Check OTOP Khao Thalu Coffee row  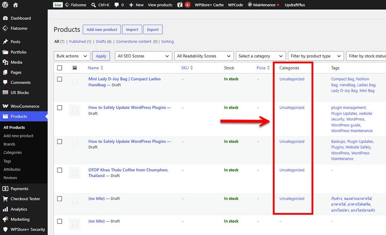pyautogui.click(x=59, y=170)
